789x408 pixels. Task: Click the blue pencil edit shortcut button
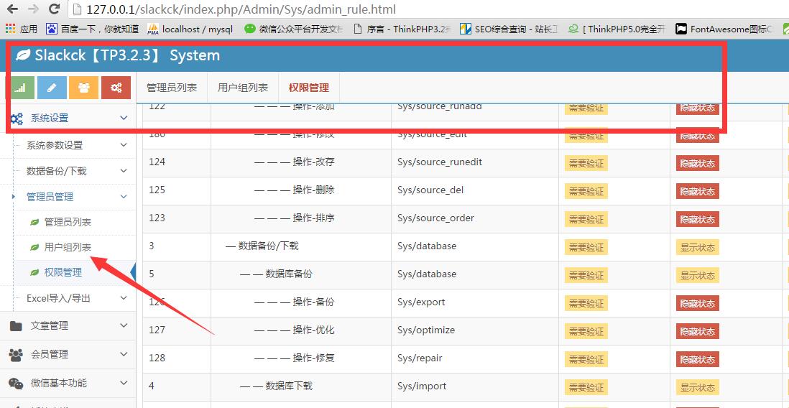point(52,88)
